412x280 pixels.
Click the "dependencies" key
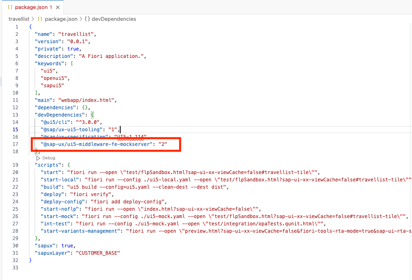[55, 108]
